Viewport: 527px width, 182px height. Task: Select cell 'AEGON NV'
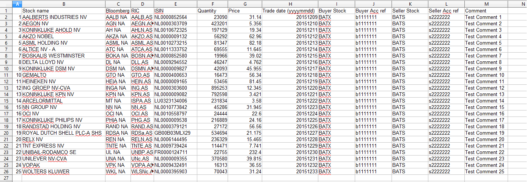63,23
